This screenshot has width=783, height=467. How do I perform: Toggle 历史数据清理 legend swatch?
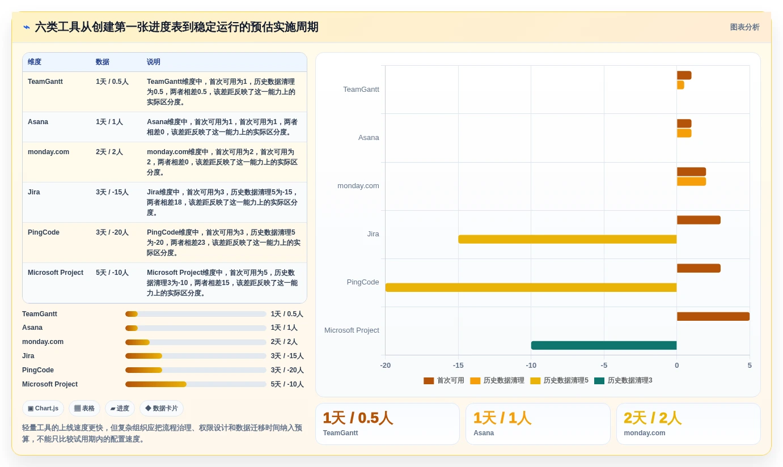click(475, 381)
